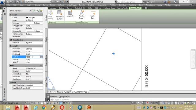The image size is (196, 110).
Task: Launch Google Chrome from taskbar
Action: (x=44, y=107)
